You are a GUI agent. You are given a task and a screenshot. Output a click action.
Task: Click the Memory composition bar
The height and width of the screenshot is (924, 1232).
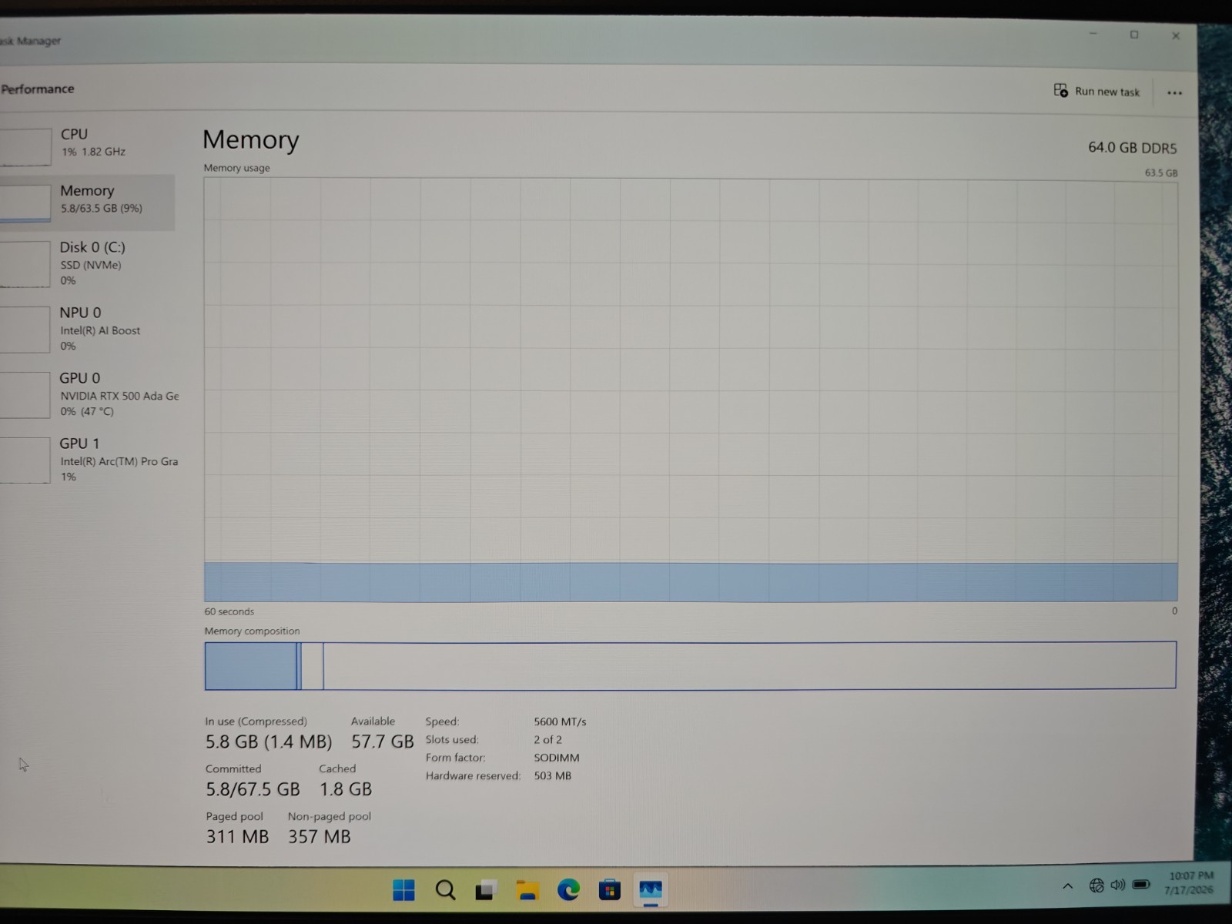coord(691,665)
